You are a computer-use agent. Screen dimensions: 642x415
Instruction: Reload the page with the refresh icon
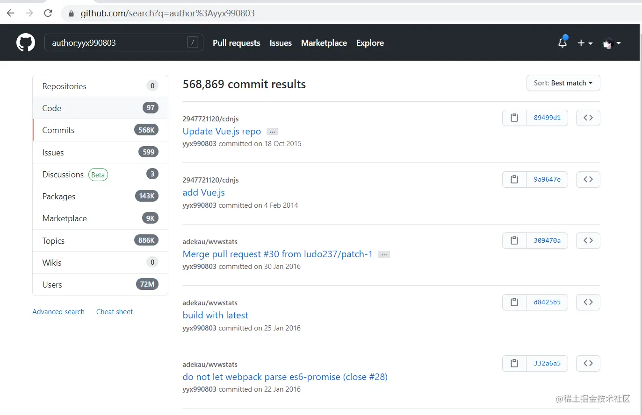pos(48,13)
